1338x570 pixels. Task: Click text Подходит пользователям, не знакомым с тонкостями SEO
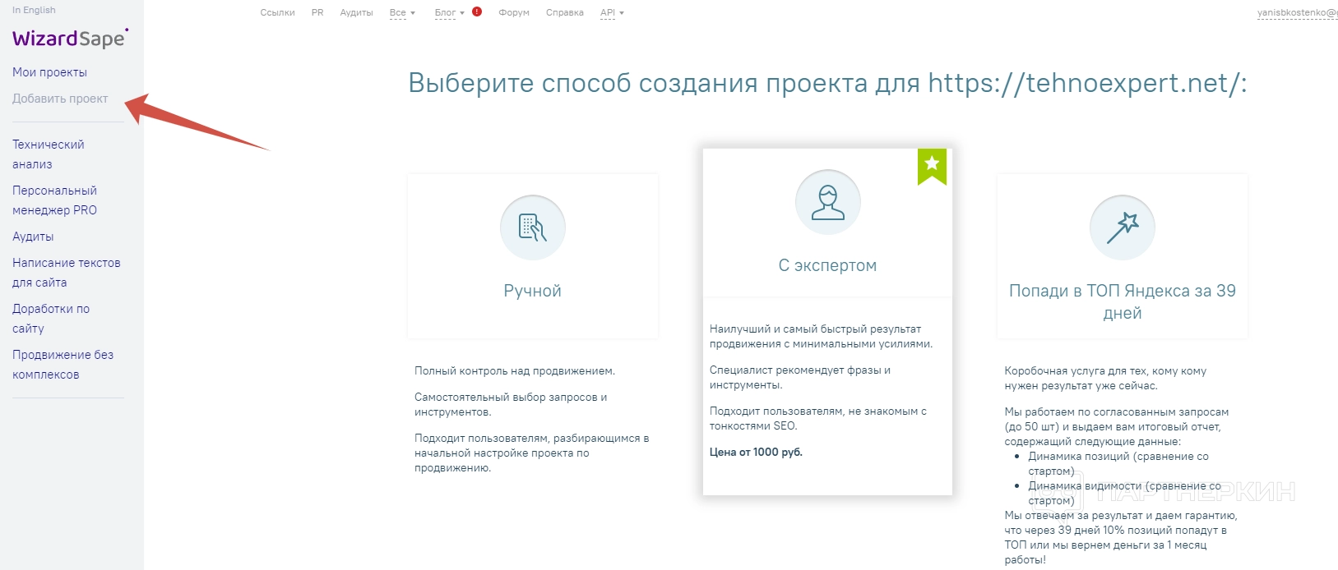click(818, 419)
